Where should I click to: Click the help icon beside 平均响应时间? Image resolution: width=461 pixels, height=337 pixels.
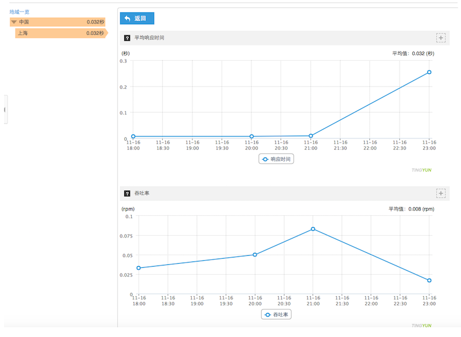click(x=127, y=38)
